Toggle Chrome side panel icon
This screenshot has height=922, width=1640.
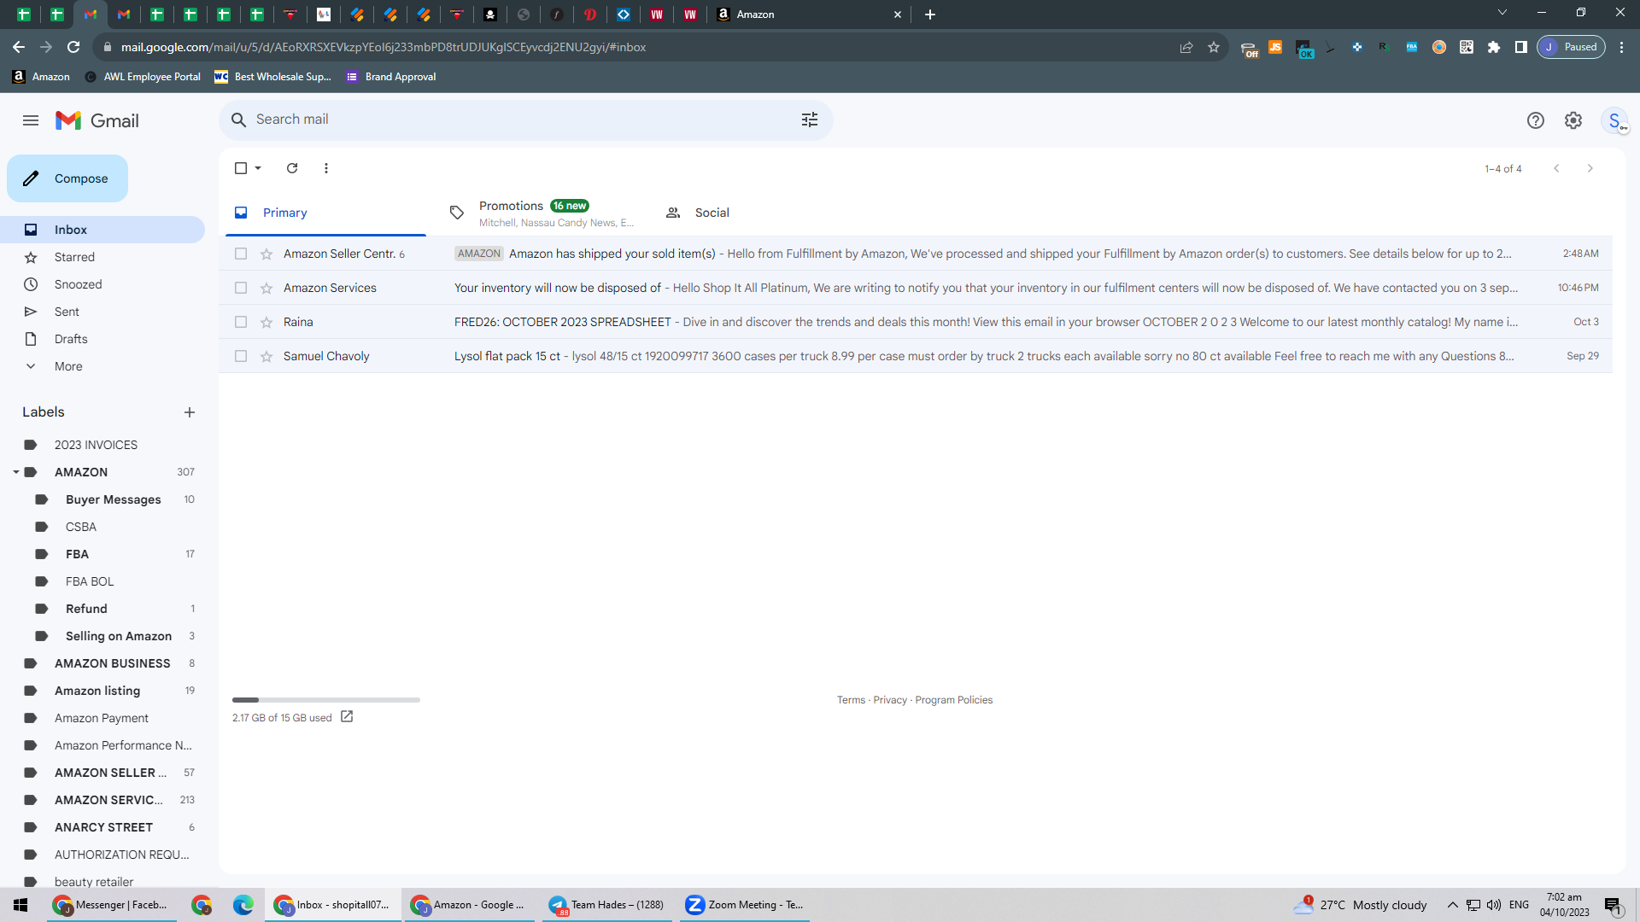[1521, 47]
